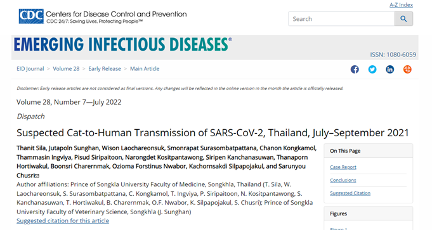Jump to Case Report section
Screen dimensions: 432x230
343,167
